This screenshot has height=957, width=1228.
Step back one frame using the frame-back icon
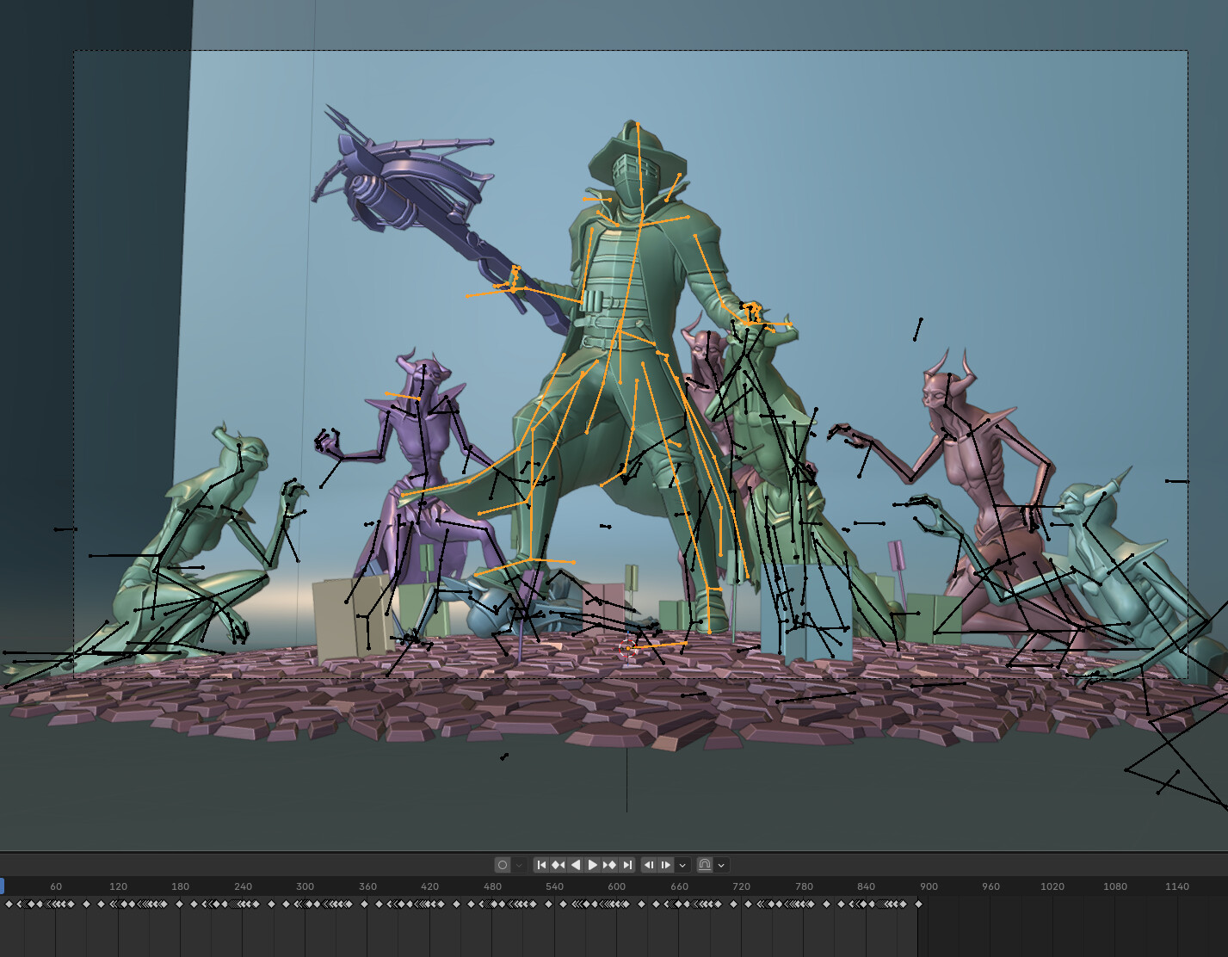pyautogui.click(x=649, y=865)
